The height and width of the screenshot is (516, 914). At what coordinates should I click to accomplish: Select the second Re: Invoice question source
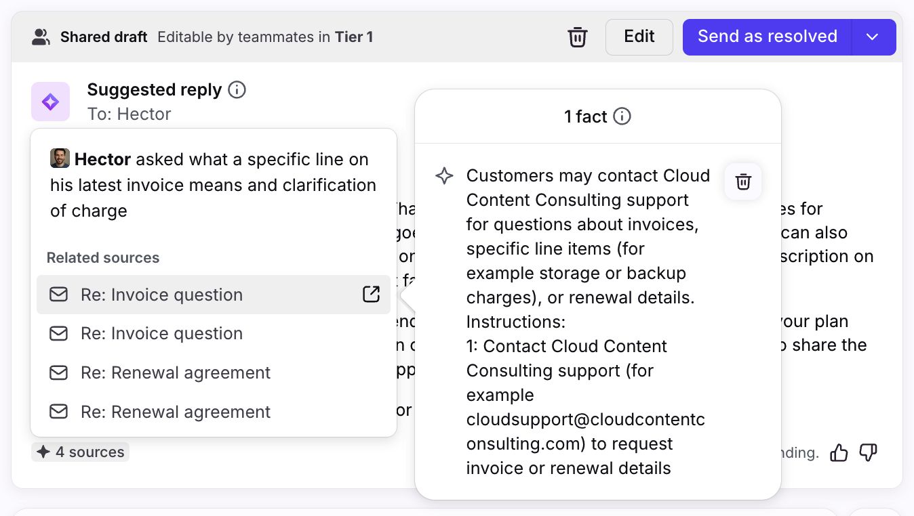tap(161, 333)
